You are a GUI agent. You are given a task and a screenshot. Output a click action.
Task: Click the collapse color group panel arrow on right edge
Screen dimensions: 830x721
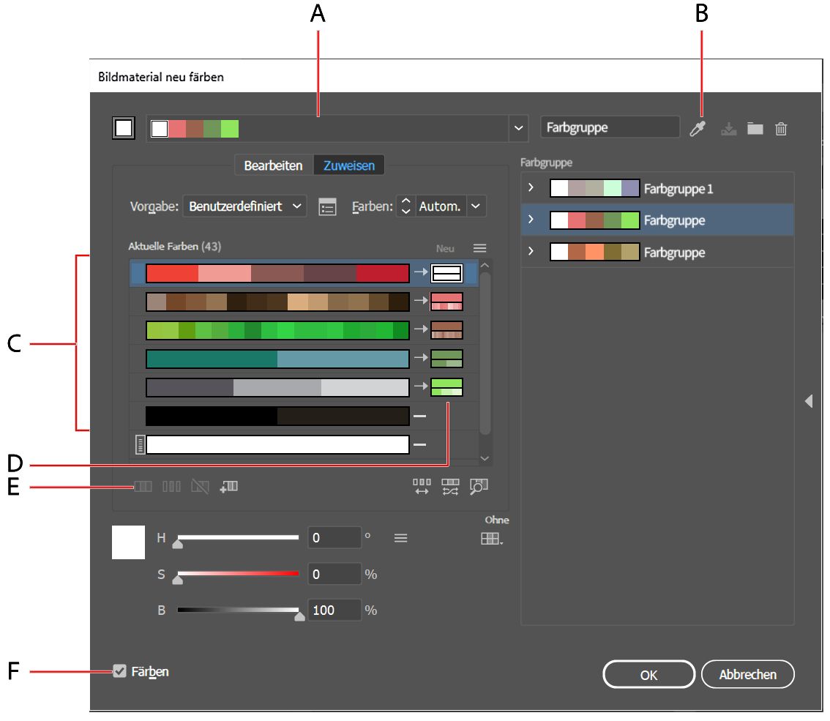click(x=808, y=400)
